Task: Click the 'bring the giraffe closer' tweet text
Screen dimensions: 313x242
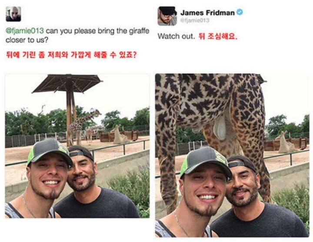Action: pyautogui.click(x=77, y=36)
